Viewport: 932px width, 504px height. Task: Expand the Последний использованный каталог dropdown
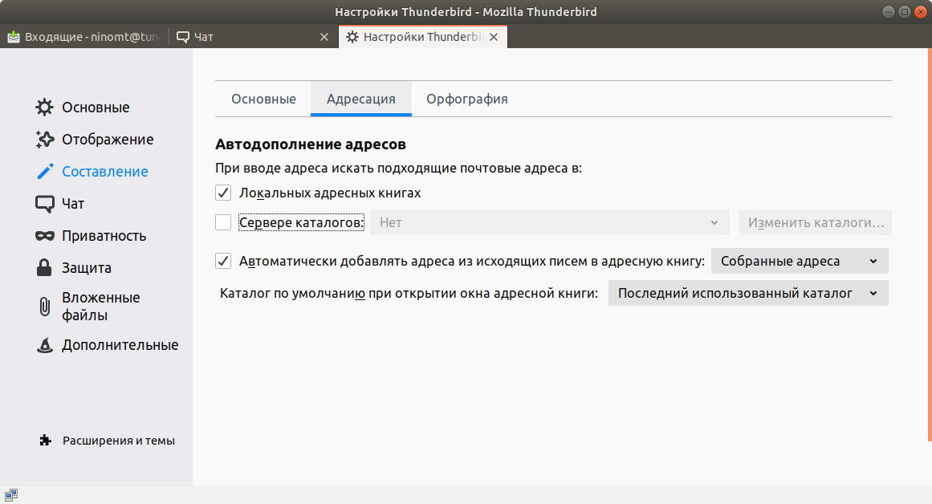pos(747,293)
